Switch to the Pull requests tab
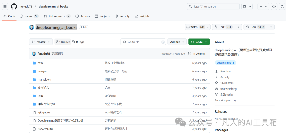The image size is (286, 134). pyautogui.click(x=57, y=16)
